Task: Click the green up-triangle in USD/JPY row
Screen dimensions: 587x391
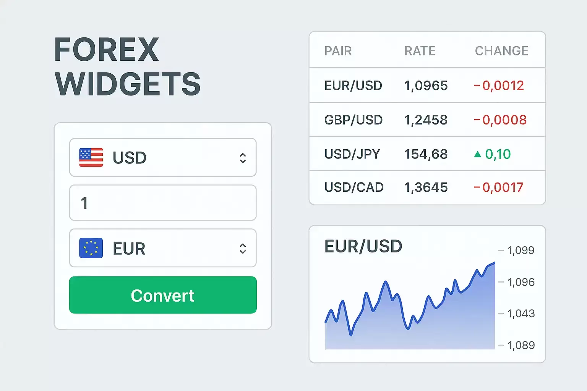Action: click(477, 154)
